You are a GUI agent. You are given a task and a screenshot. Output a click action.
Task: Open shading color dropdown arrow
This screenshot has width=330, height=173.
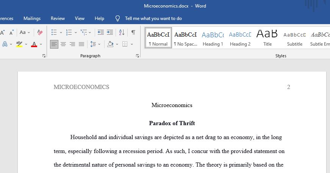(x=117, y=44)
